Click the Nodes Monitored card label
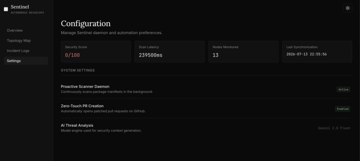 coord(225,47)
